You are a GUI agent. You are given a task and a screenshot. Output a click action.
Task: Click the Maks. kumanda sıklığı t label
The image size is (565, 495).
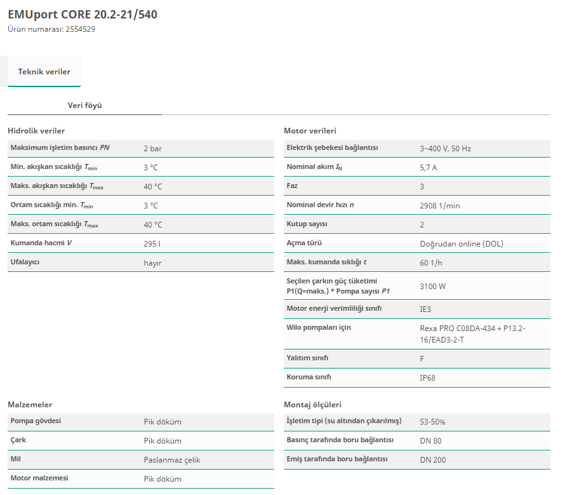[326, 262]
